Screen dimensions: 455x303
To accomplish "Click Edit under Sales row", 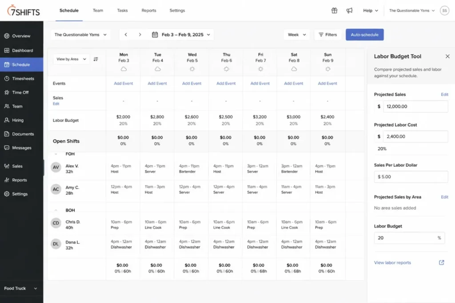I will tap(56, 104).
